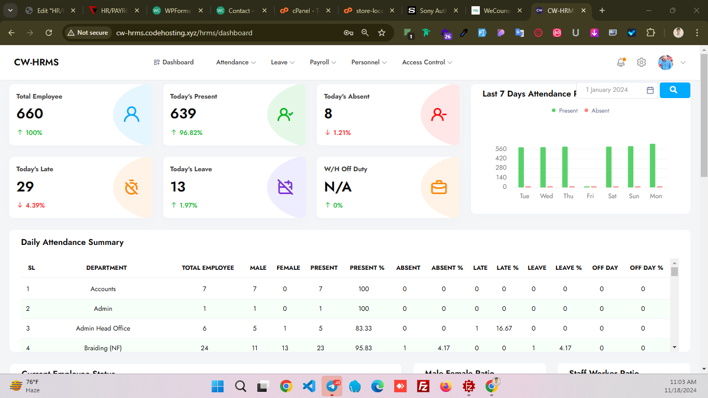Open the Dashboard menu item
The image size is (708, 398).
click(174, 62)
